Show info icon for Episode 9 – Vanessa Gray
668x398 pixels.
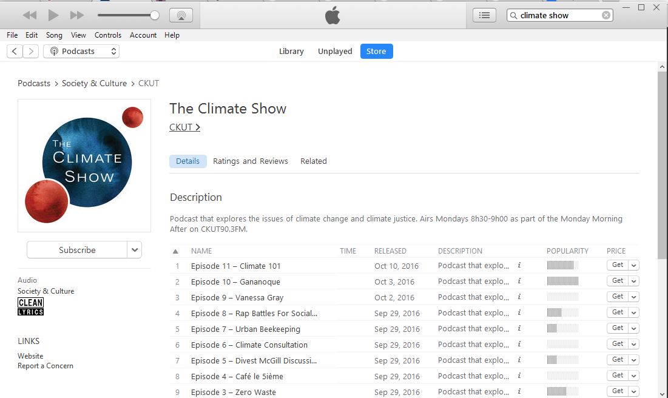coord(519,297)
